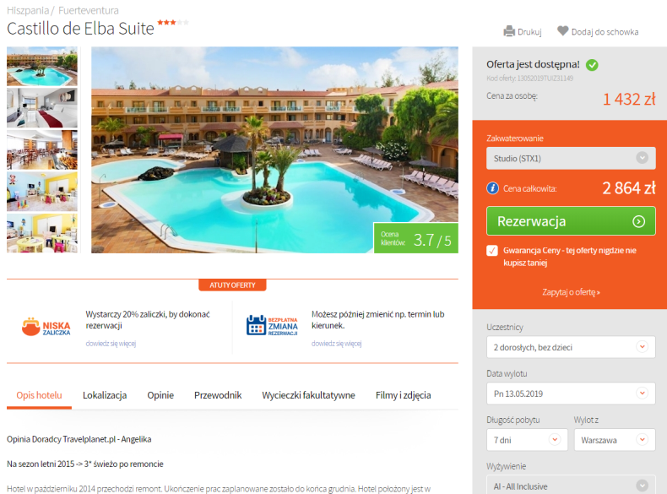
Task: Click the Zapytaj o ofertę link
Action: tap(571, 292)
